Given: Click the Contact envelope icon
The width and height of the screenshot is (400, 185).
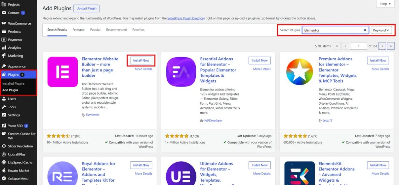Looking at the screenshot, I should click(x=4, y=13).
